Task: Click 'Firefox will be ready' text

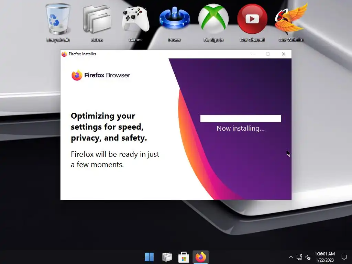Action: (x=115, y=159)
